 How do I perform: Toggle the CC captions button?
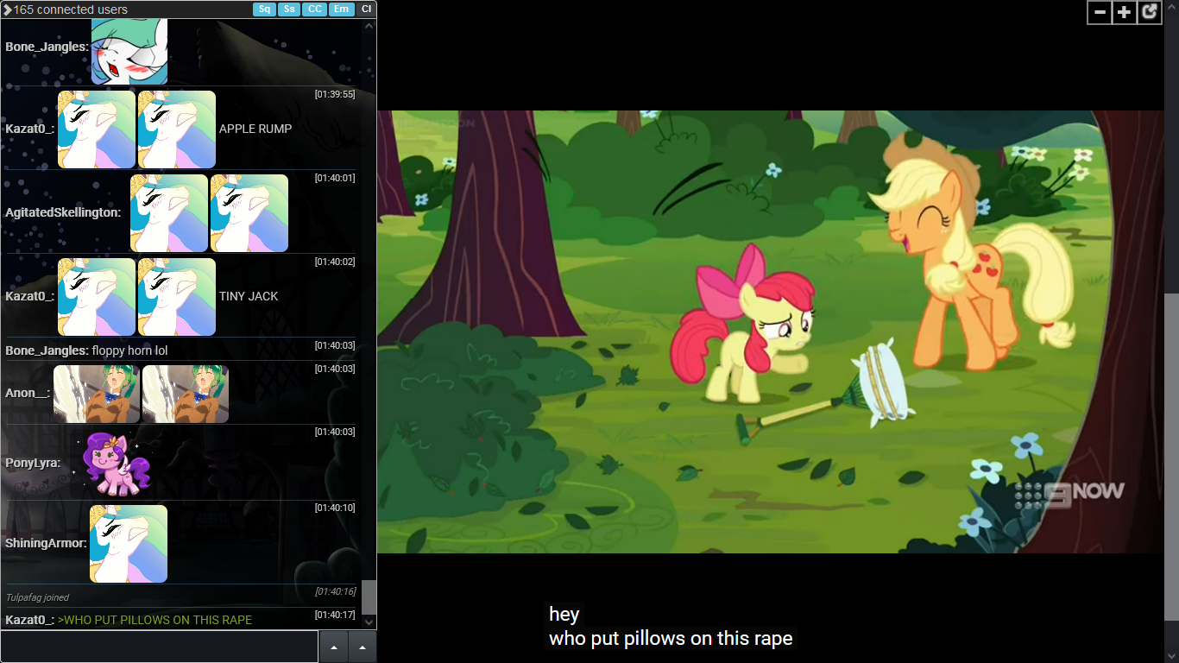click(315, 9)
